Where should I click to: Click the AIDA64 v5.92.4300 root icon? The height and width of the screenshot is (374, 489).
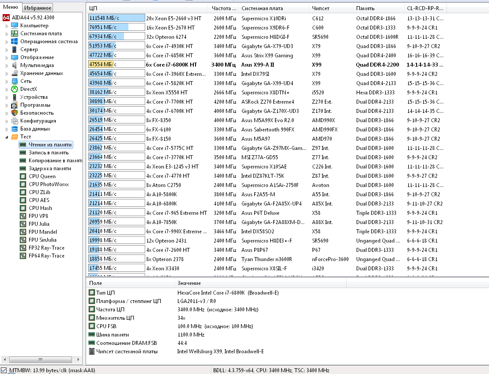pyautogui.click(x=6, y=18)
